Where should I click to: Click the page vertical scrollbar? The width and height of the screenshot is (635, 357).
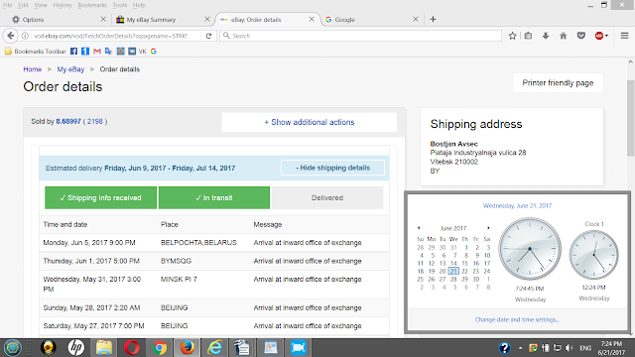pos(631,118)
